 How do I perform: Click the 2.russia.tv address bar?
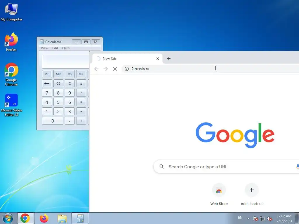point(210,69)
